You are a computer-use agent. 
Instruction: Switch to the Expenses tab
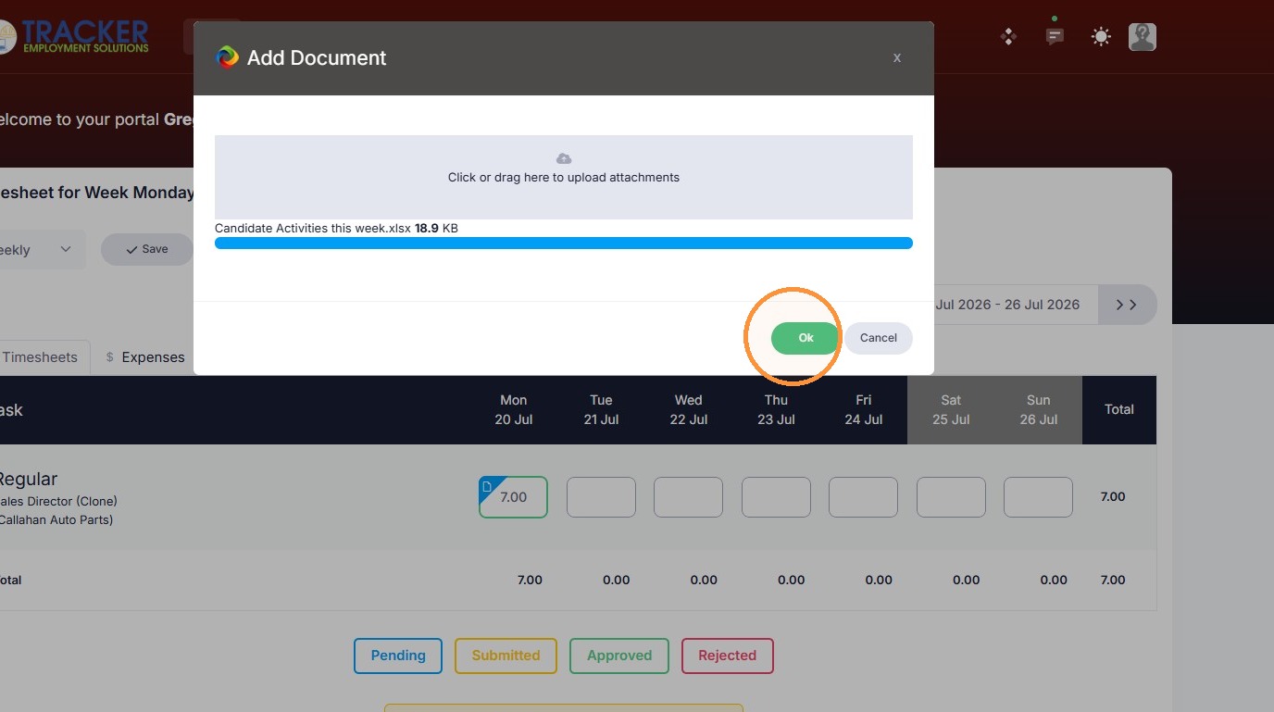tap(145, 356)
